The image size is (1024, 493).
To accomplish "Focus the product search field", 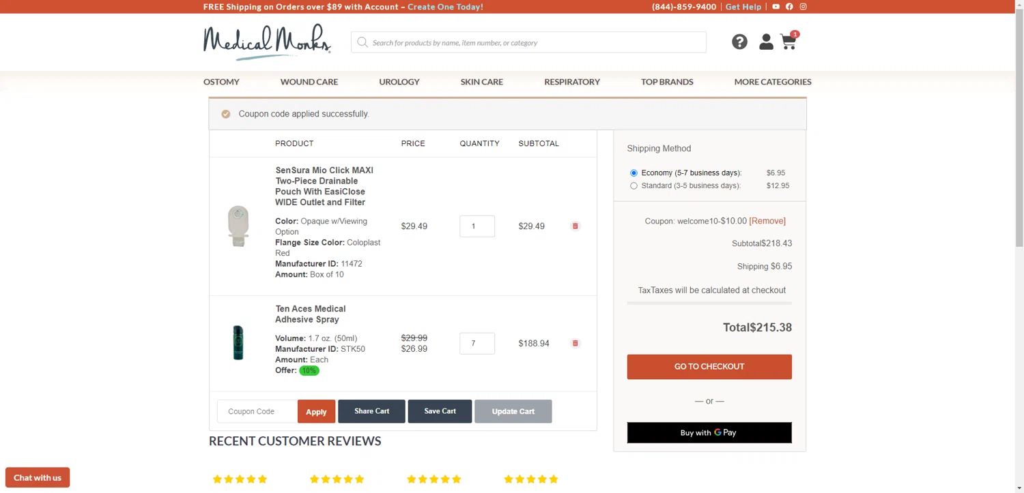I will (528, 42).
